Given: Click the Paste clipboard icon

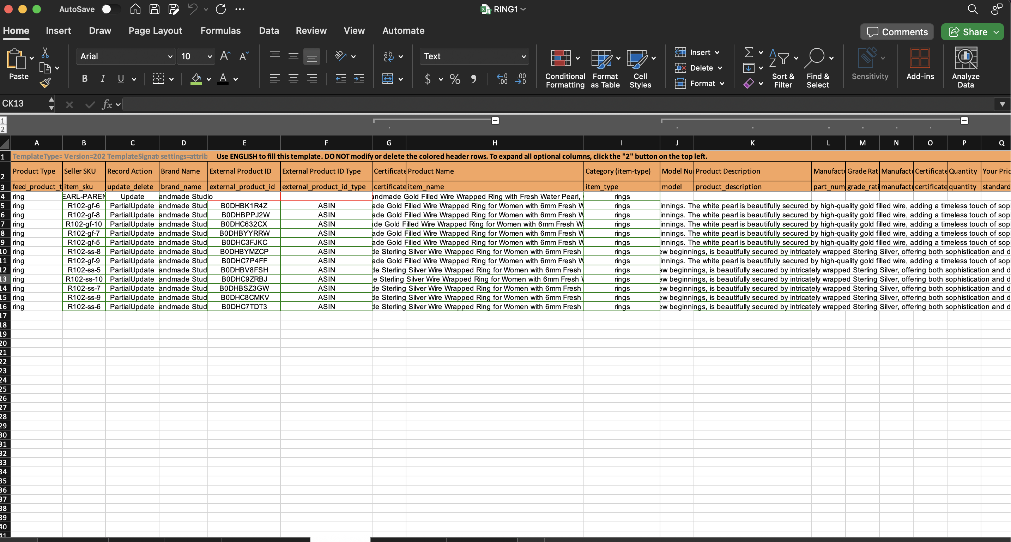Looking at the screenshot, I should 17,59.
